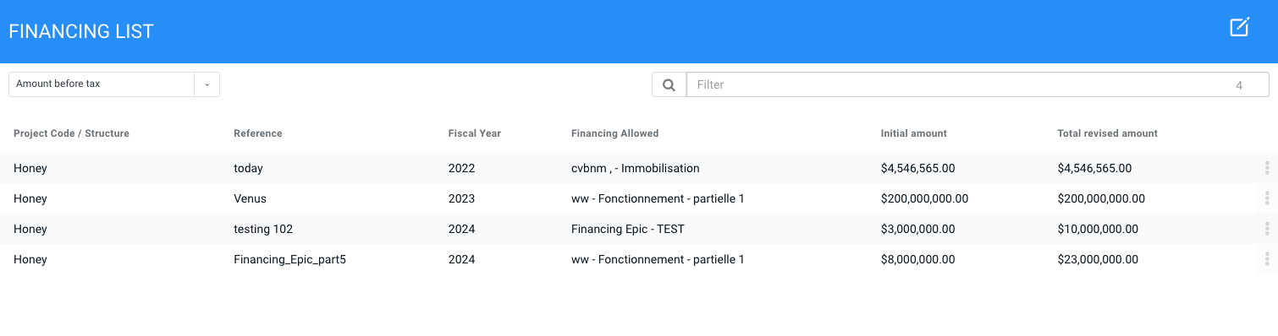Click initial amount $3,000,000.00
This screenshot has height=336, width=1278.
pos(918,229)
